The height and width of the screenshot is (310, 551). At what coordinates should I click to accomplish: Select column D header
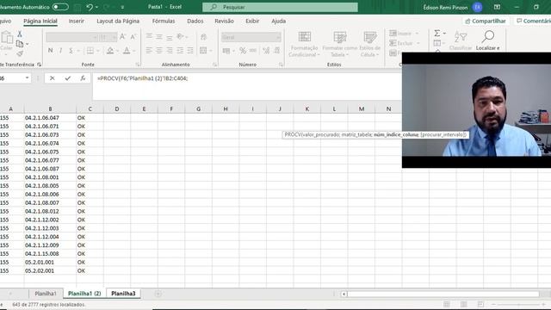(117, 109)
